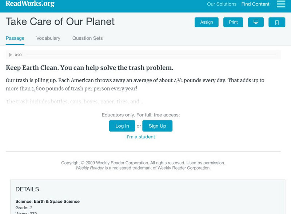Click the bookmark icon button
Viewport: 291px width, 214px height.
(x=277, y=22)
